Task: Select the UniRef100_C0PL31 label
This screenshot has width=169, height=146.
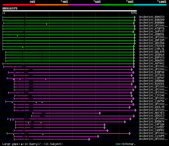Action: click(152, 49)
